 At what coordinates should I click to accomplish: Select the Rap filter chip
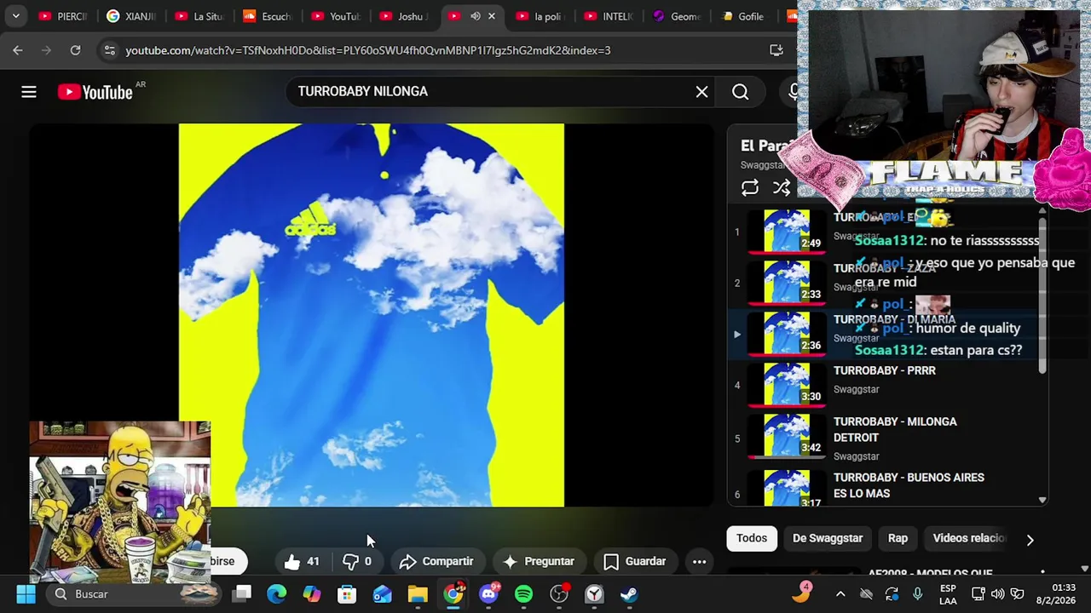898,538
